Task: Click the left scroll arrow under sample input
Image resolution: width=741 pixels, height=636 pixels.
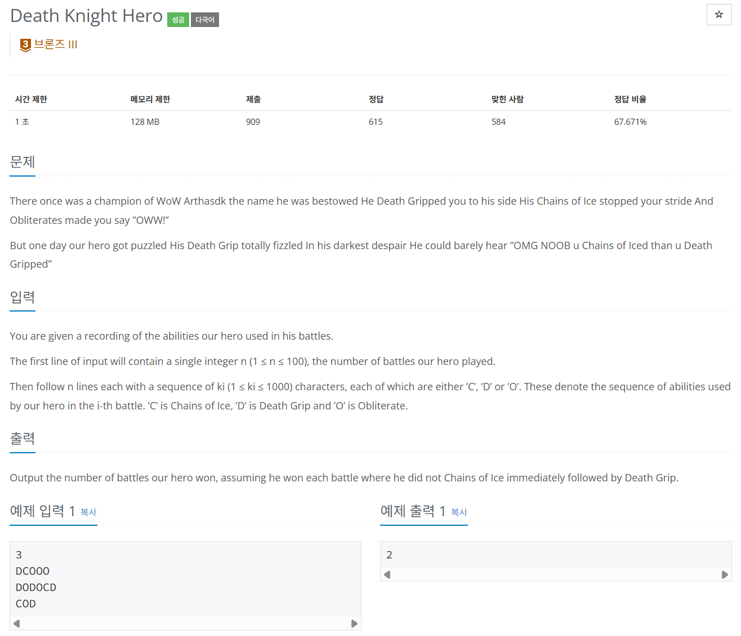Action: pyautogui.click(x=16, y=623)
